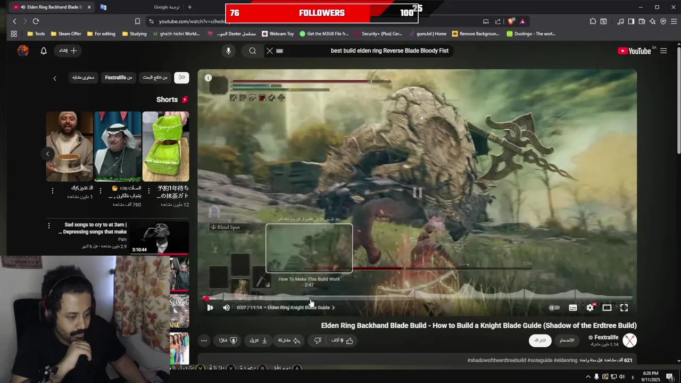Open Sad songs to cry at 3am video
The image size is (681, 383).
[95, 228]
